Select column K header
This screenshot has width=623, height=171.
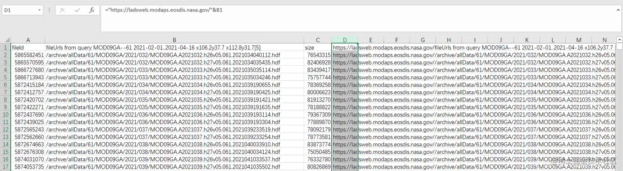coord(527,40)
